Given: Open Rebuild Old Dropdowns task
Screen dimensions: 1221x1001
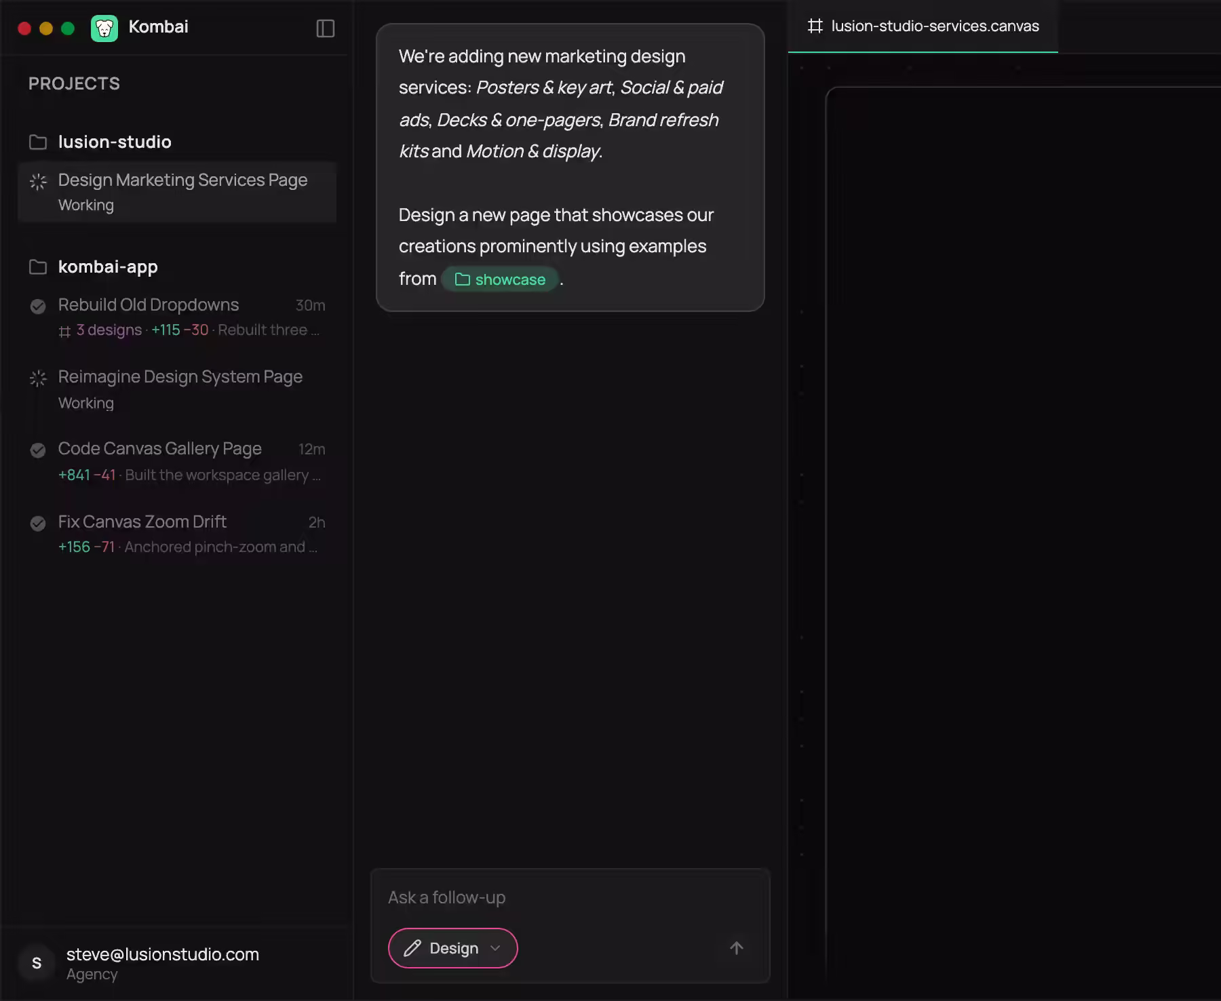Looking at the screenshot, I should pyautogui.click(x=177, y=317).
